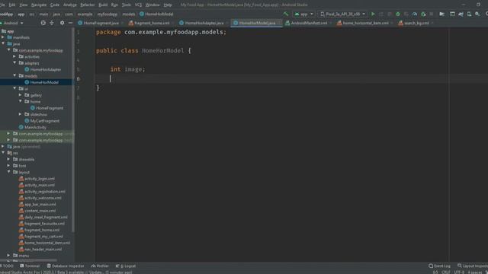
Task: Collapse the adapters package
Action: pos(14,63)
